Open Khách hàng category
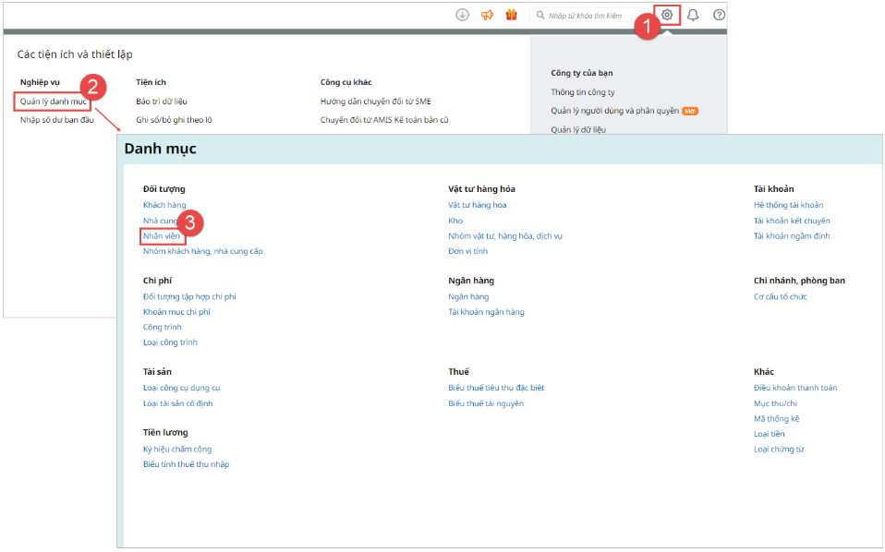885x552 pixels. coord(164,205)
